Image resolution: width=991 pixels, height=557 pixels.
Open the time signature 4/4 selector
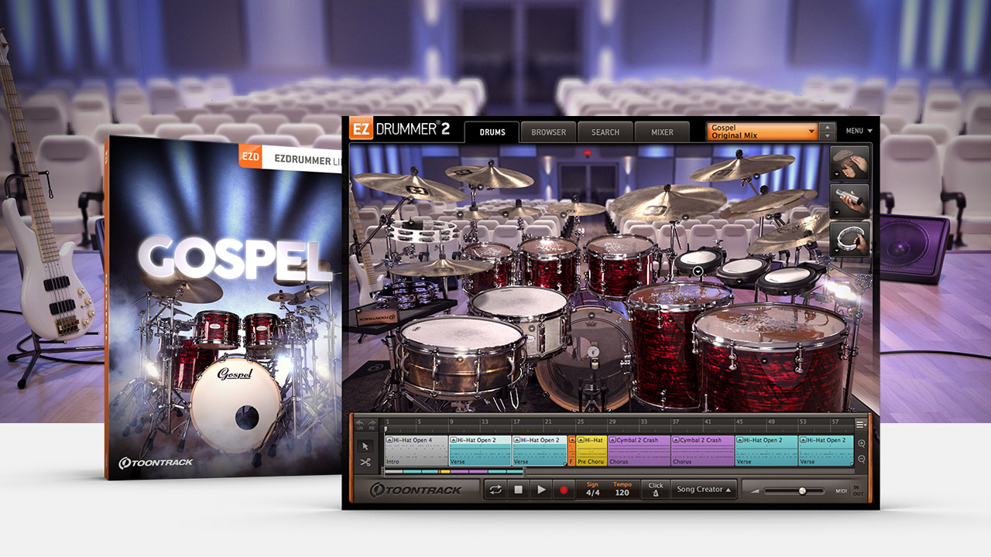click(x=592, y=489)
